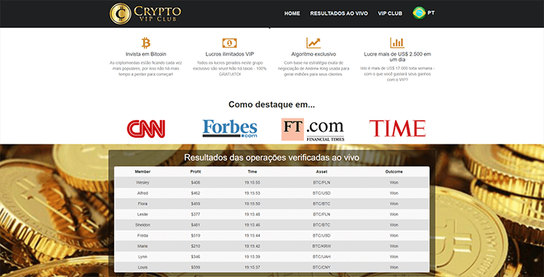The height and width of the screenshot is (277, 544).
Task: Click the 19:15:53 time cell
Action: [252, 193]
